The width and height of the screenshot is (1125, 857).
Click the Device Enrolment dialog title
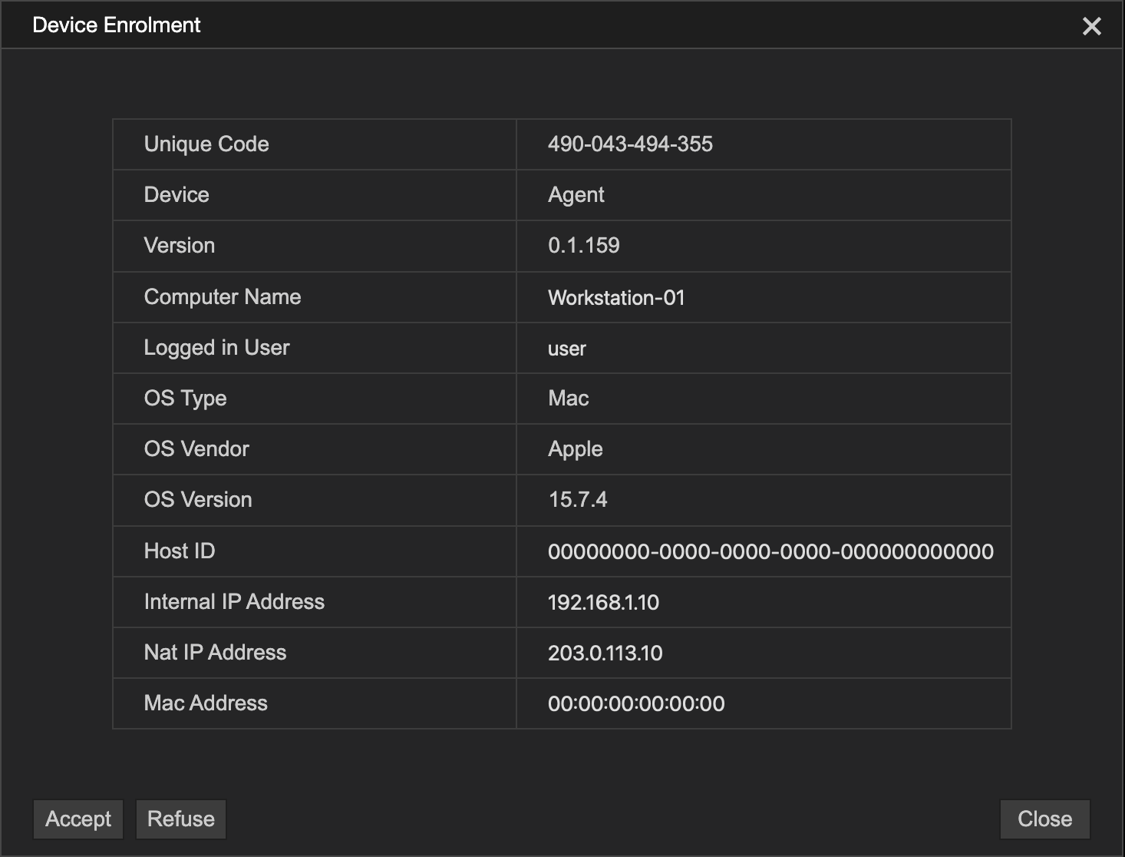coord(117,25)
